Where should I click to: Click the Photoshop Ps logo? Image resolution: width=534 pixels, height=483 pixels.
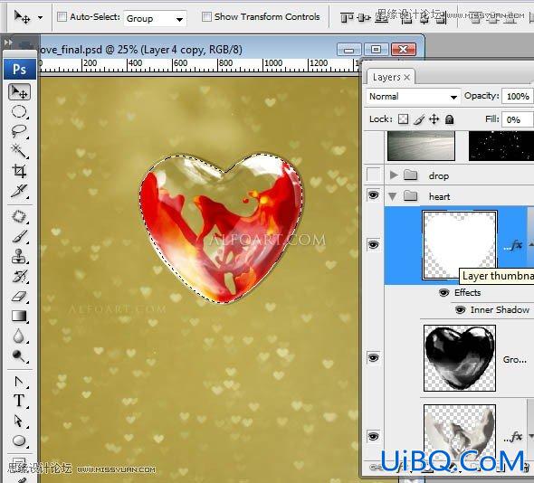tap(19, 70)
